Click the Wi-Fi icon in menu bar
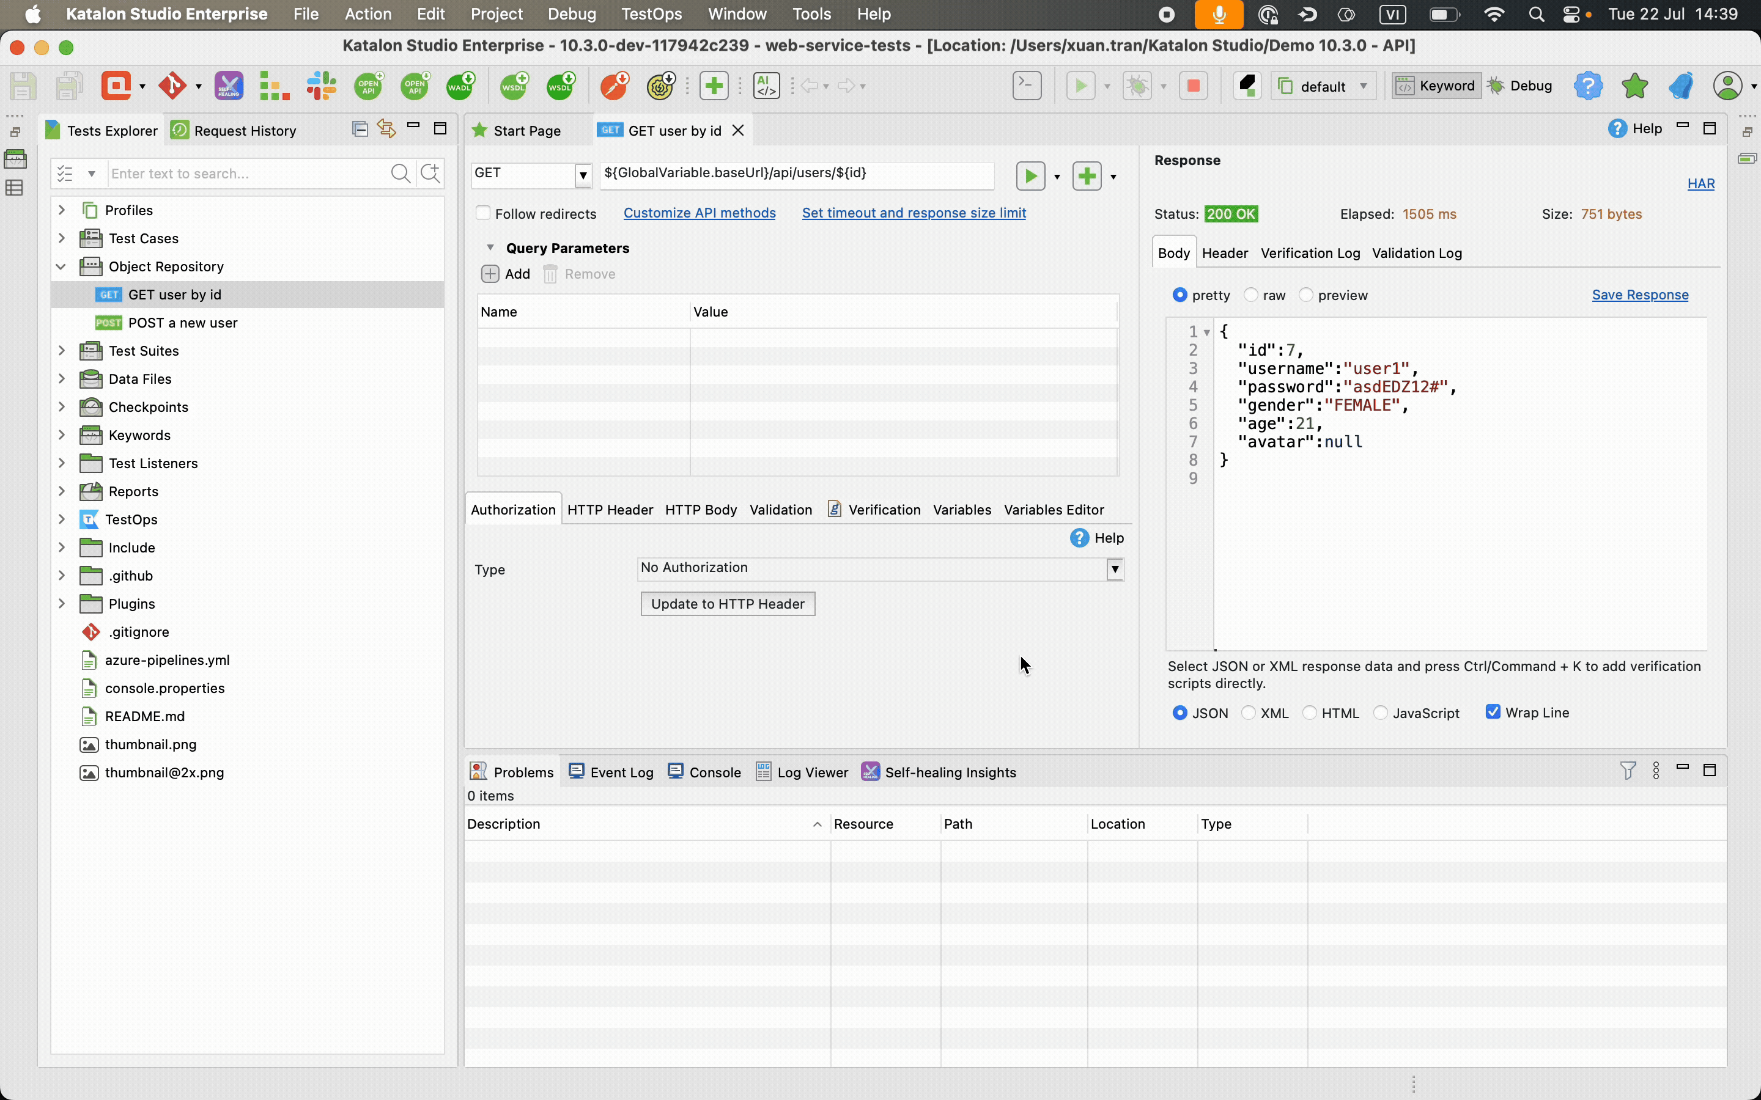 1493,14
